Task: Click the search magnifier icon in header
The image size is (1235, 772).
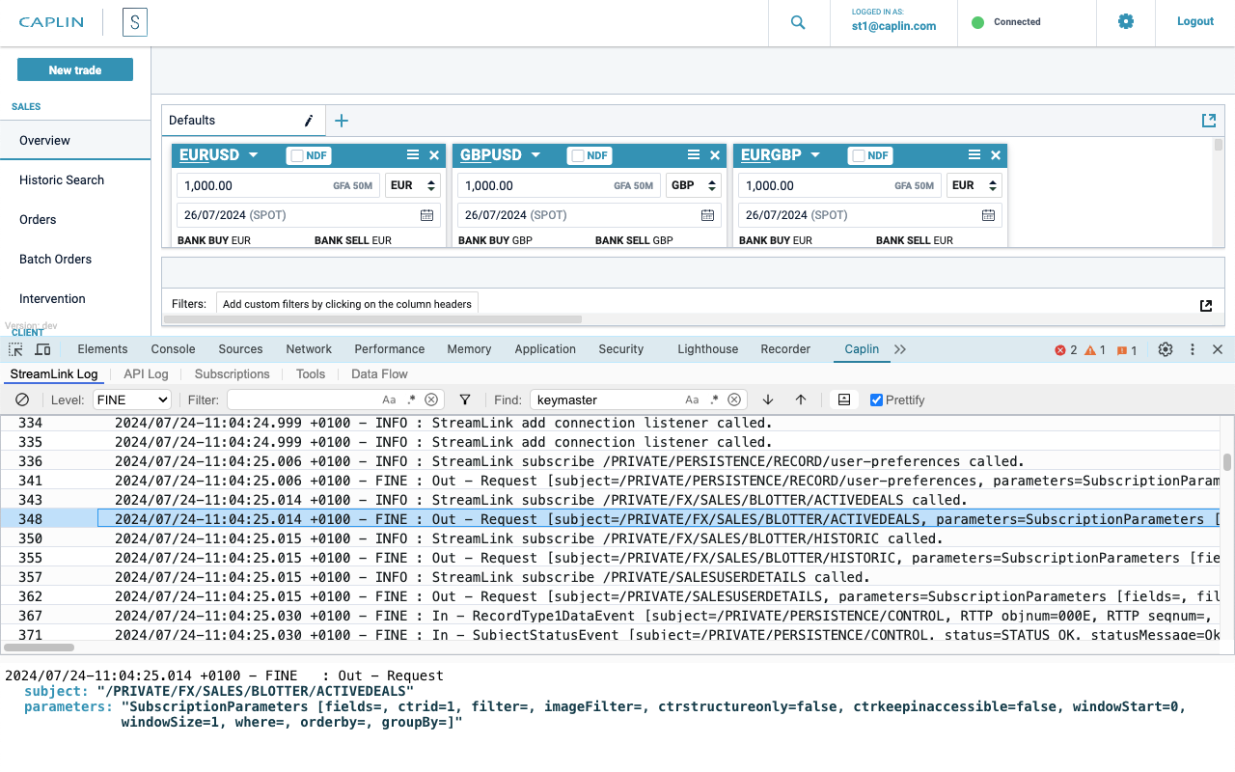Action: [798, 22]
